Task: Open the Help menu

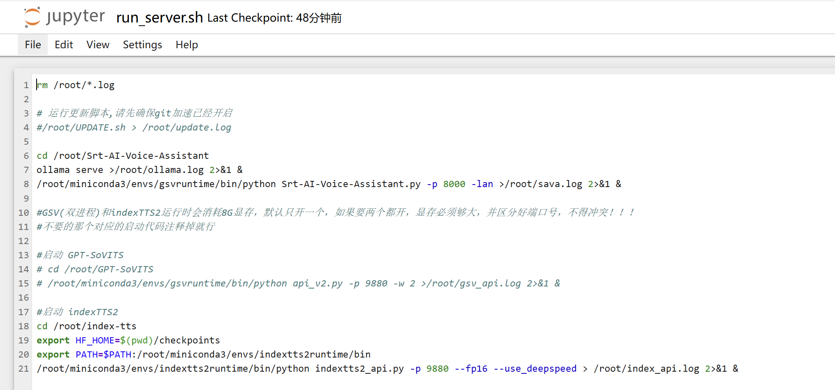Action: click(x=187, y=44)
